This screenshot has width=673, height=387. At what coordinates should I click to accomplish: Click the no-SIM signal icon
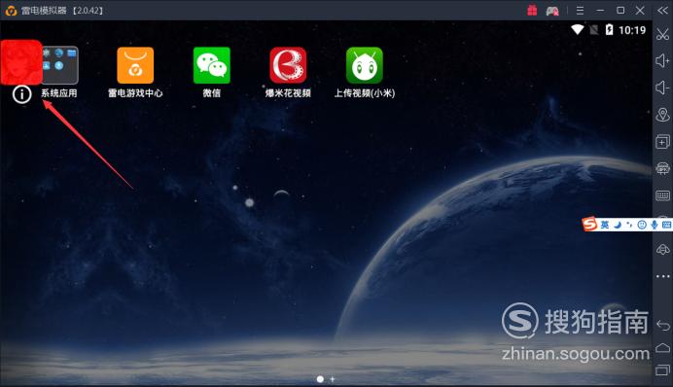(594, 29)
